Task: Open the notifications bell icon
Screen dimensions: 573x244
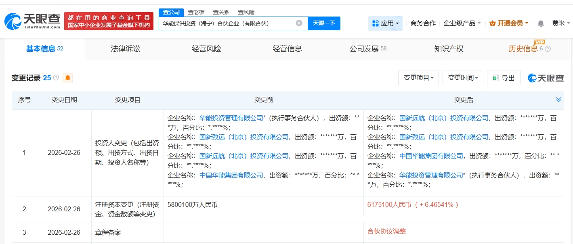Action: click(541, 23)
